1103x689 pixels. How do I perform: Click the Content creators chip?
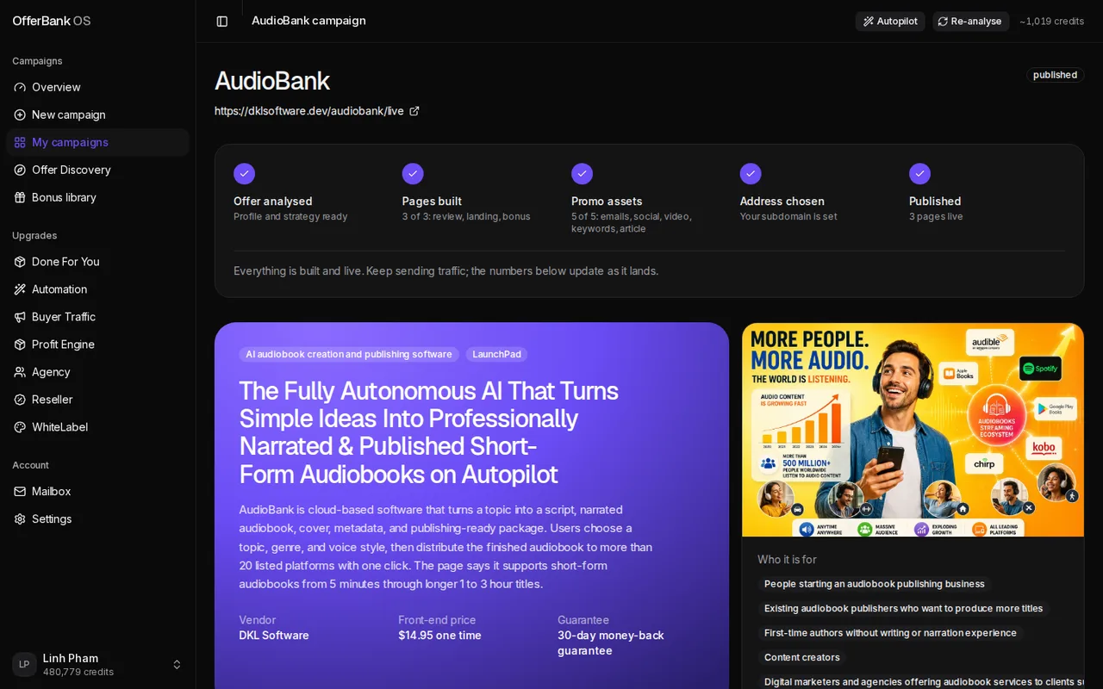tap(801, 657)
